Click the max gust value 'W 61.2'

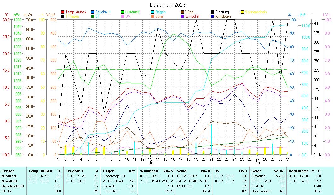[x=167, y=181]
